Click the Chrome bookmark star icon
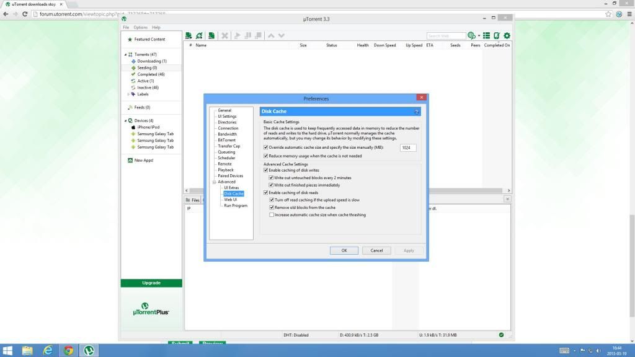The image size is (635, 357). (608, 14)
